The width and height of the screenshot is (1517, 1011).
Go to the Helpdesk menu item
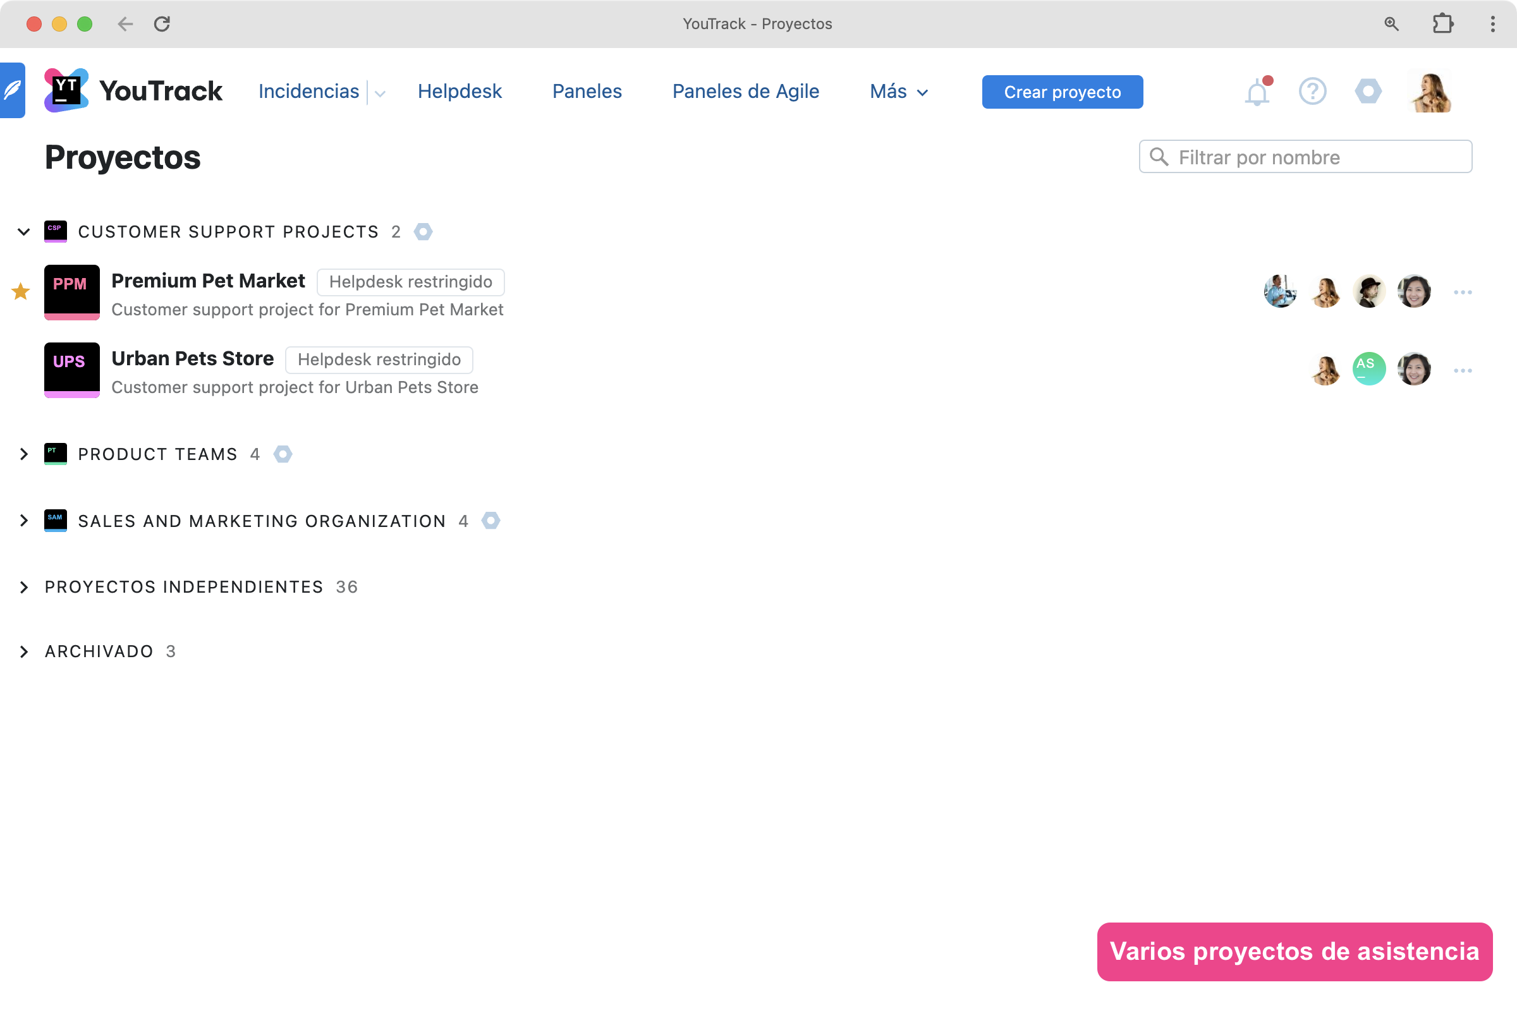pos(460,92)
